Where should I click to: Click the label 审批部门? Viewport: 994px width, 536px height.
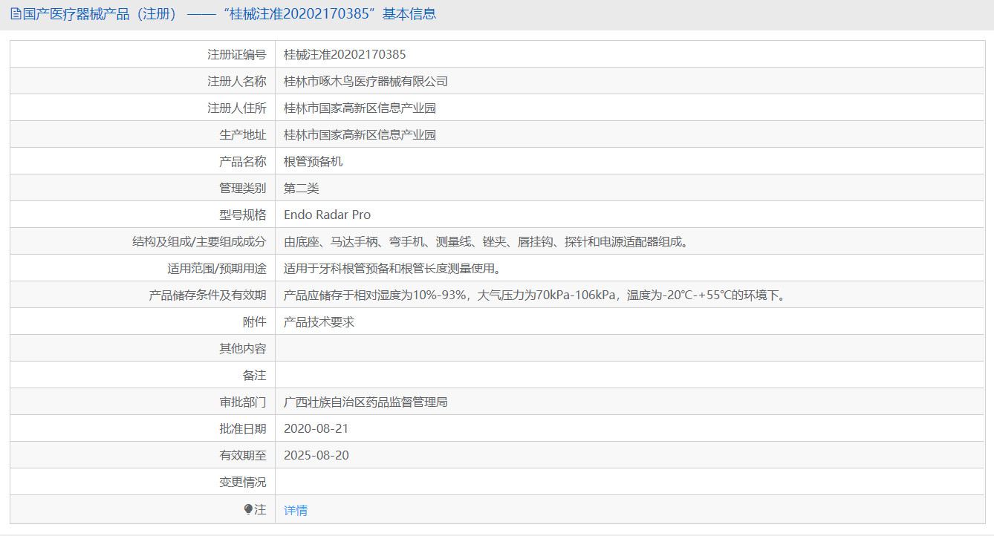click(x=242, y=402)
